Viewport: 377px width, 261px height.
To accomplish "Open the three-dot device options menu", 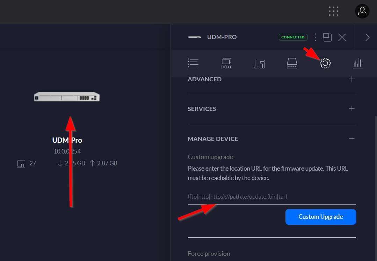I will (315, 37).
